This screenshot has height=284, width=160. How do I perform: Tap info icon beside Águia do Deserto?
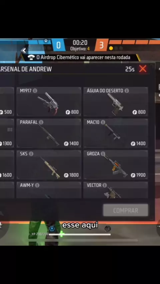coord(127,91)
